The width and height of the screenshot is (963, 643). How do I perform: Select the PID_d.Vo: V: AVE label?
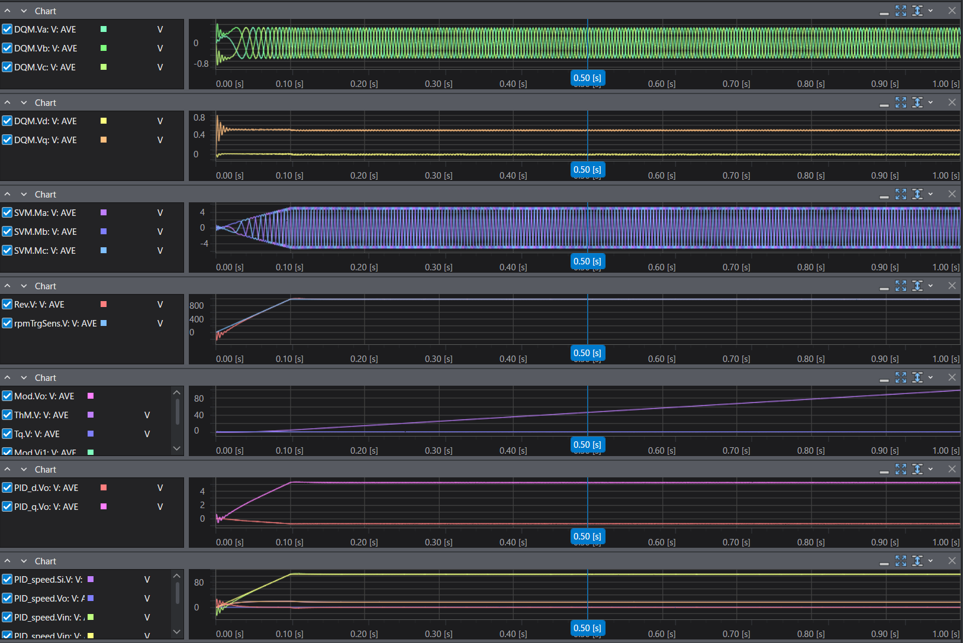click(x=46, y=487)
